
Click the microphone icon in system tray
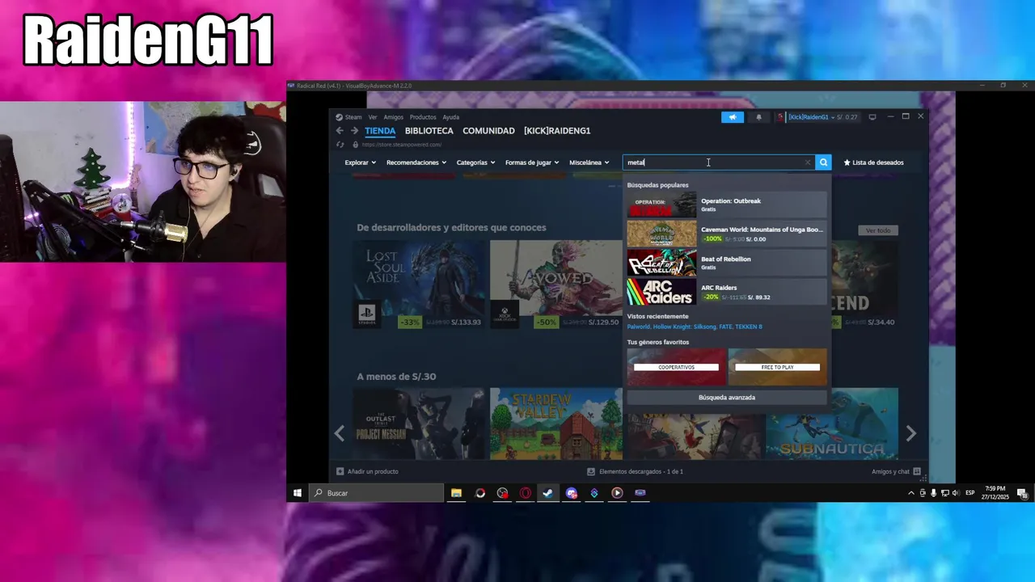(x=934, y=493)
